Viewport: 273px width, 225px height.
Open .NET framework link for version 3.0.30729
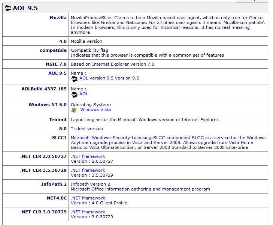coord(88,212)
